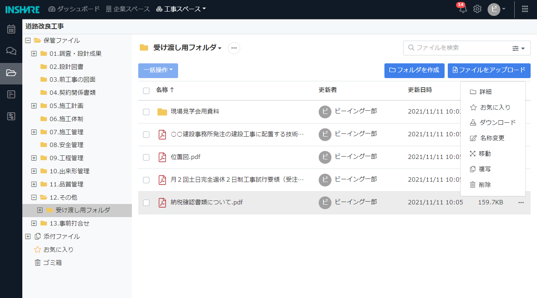Check the box for 月２回土日完全週休 file

(x=146, y=180)
